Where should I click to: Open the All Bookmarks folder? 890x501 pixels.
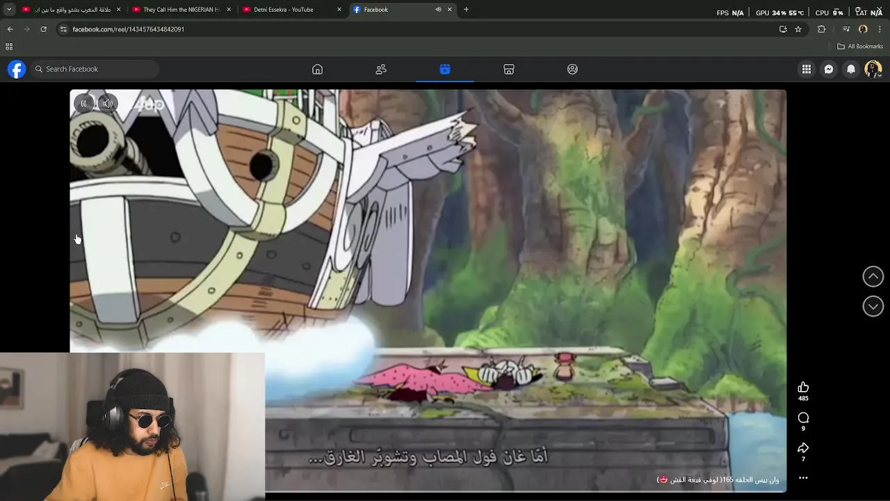pyautogui.click(x=860, y=47)
